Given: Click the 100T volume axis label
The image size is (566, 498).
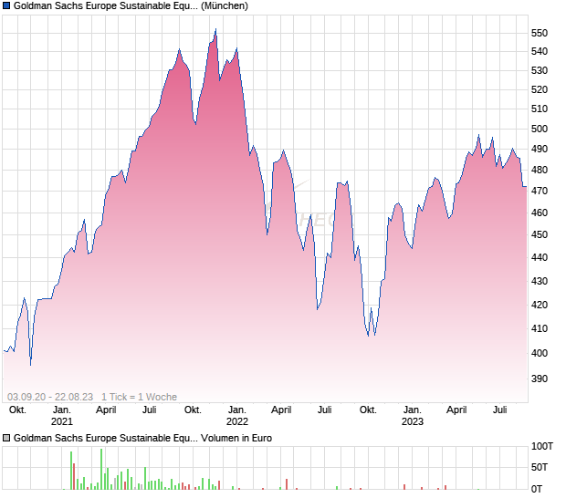Looking at the screenshot, I should point(542,446).
